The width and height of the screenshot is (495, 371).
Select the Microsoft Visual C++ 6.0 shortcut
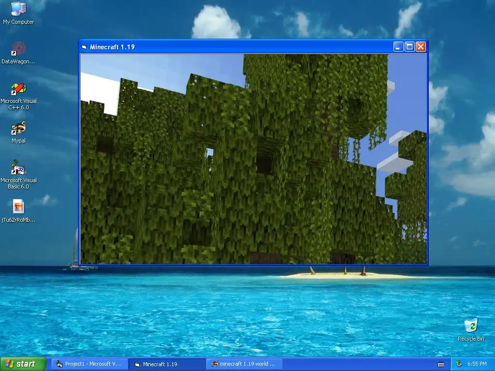(18, 96)
